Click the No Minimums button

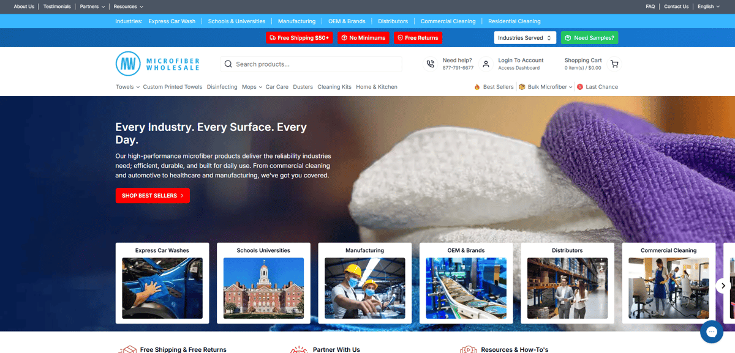tap(363, 38)
